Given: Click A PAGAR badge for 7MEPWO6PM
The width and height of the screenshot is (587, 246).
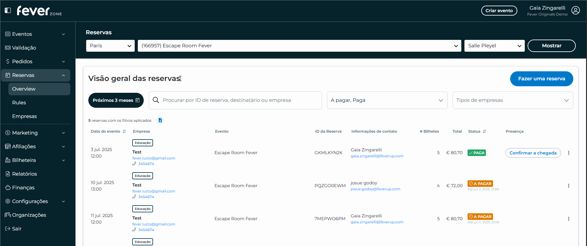Looking at the screenshot, I should [x=480, y=217].
